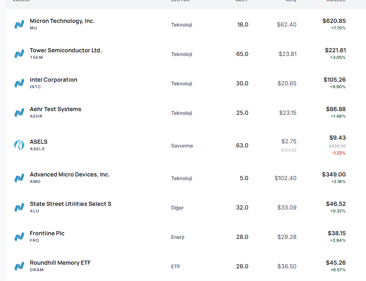Select Aehr Test Systems asset name
This screenshot has height=281, width=366.
coord(55,109)
